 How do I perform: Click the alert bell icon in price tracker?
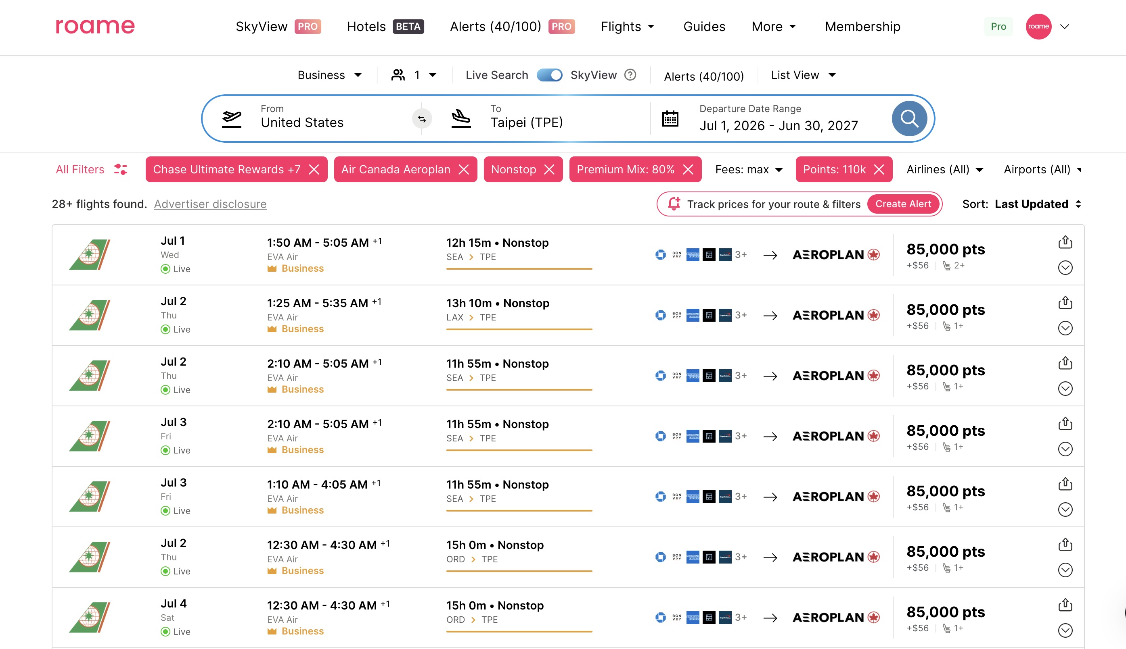(x=674, y=204)
